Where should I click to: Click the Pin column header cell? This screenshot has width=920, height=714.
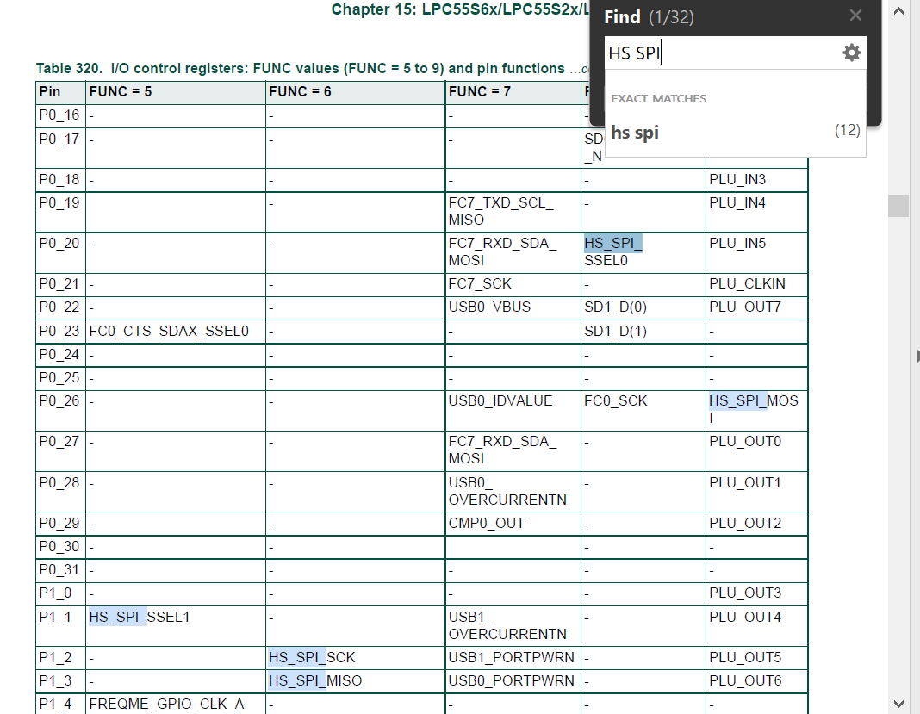pos(47,91)
